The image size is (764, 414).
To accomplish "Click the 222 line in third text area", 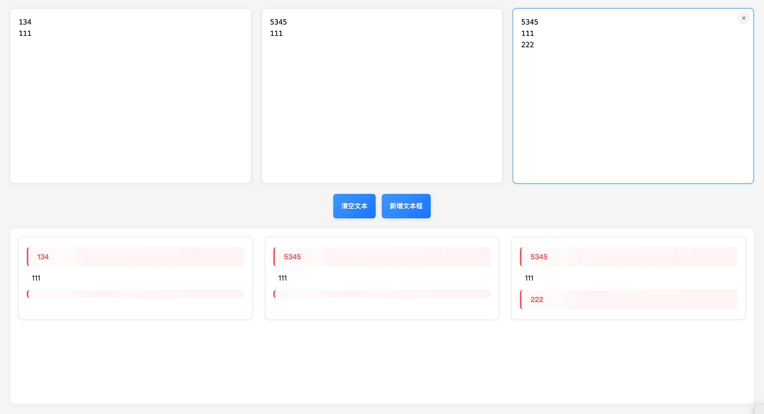I will (x=527, y=45).
